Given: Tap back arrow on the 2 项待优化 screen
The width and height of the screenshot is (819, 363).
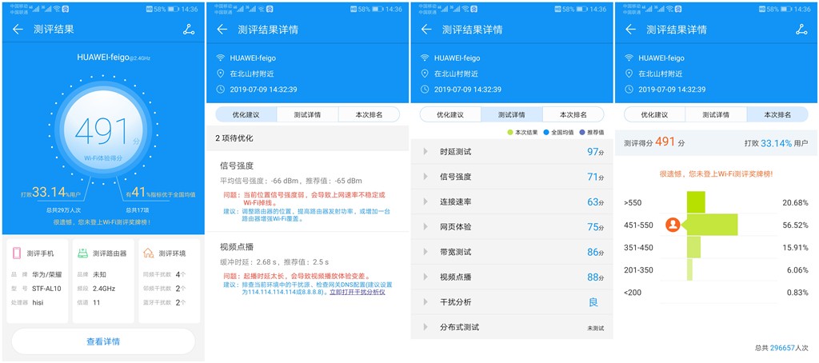Looking at the screenshot, I should pyautogui.click(x=222, y=30).
